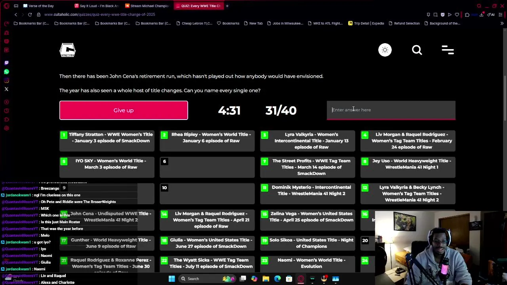Focus the Enter answer here field
This screenshot has height=285, width=507.
[391, 110]
